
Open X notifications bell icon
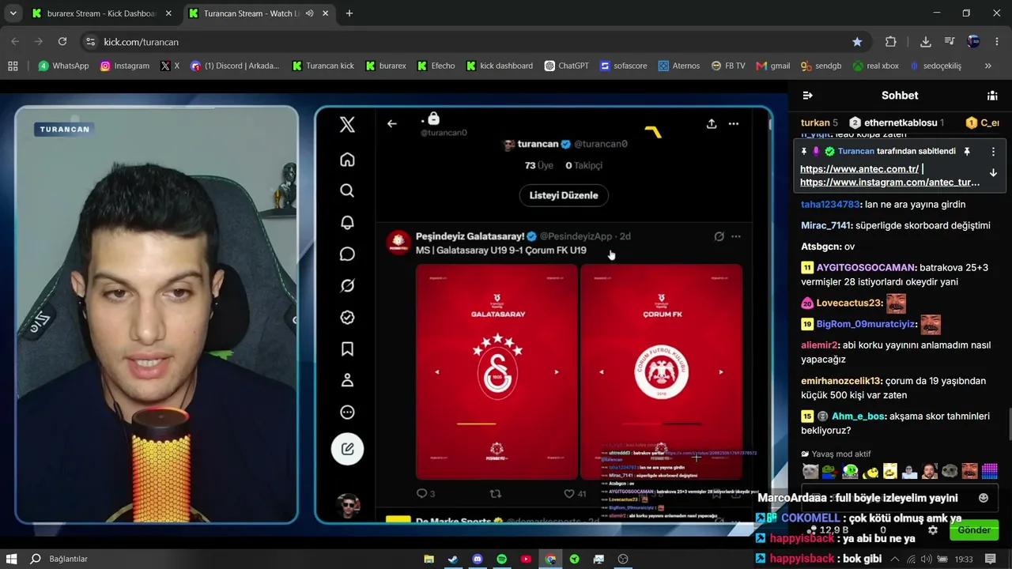(x=347, y=222)
